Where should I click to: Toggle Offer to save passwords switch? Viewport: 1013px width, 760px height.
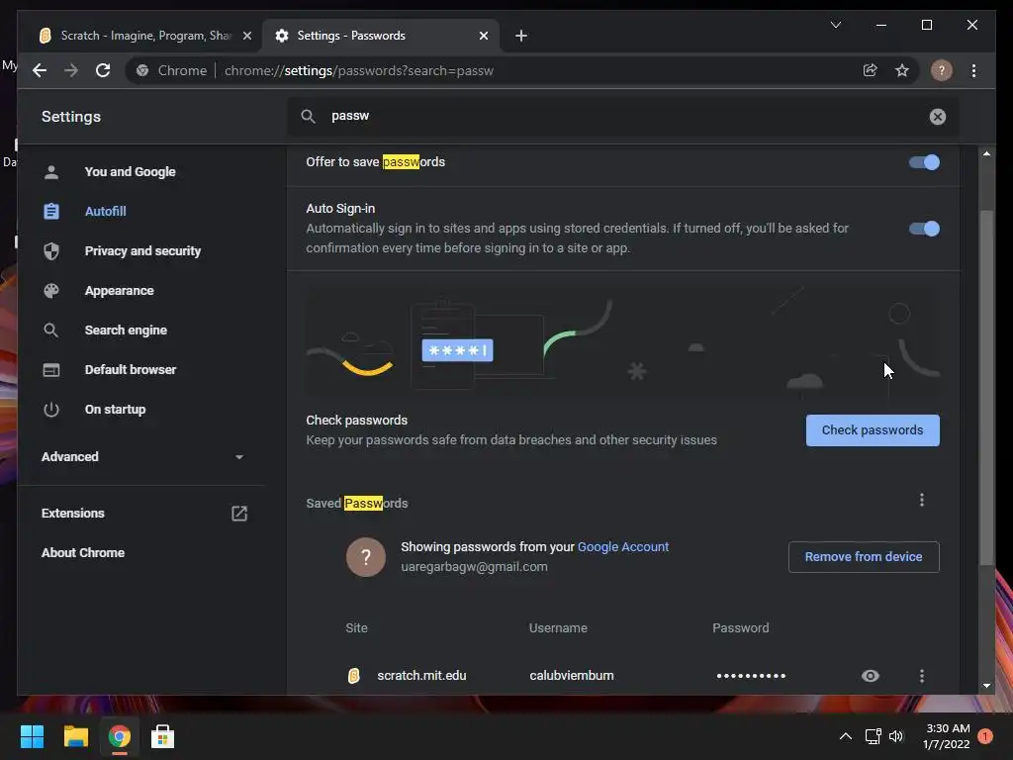click(924, 162)
